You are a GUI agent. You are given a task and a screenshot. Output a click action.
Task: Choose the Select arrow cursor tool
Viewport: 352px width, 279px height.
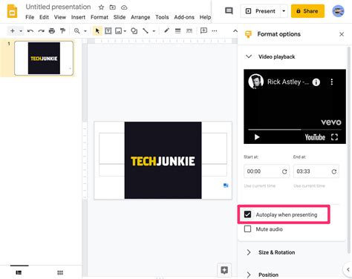97,31
